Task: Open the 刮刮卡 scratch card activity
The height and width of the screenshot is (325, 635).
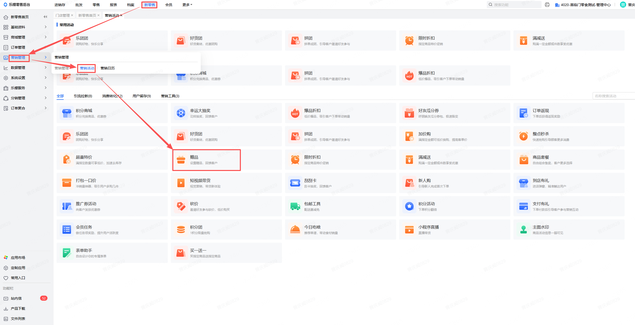Action: pyautogui.click(x=310, y=181)
